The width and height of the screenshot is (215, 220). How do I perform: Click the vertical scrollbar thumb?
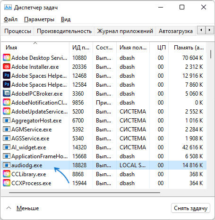[x=211, y=54]
